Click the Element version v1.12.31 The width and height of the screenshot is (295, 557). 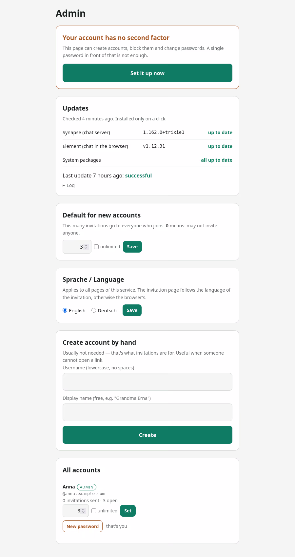[x=154, y=146]
